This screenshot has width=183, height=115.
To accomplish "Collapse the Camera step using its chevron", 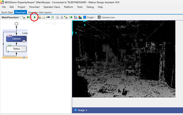I will click(x=24, y=41).
